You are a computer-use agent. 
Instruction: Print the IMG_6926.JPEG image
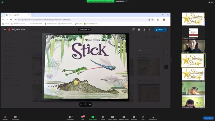[x=139, y=29]
